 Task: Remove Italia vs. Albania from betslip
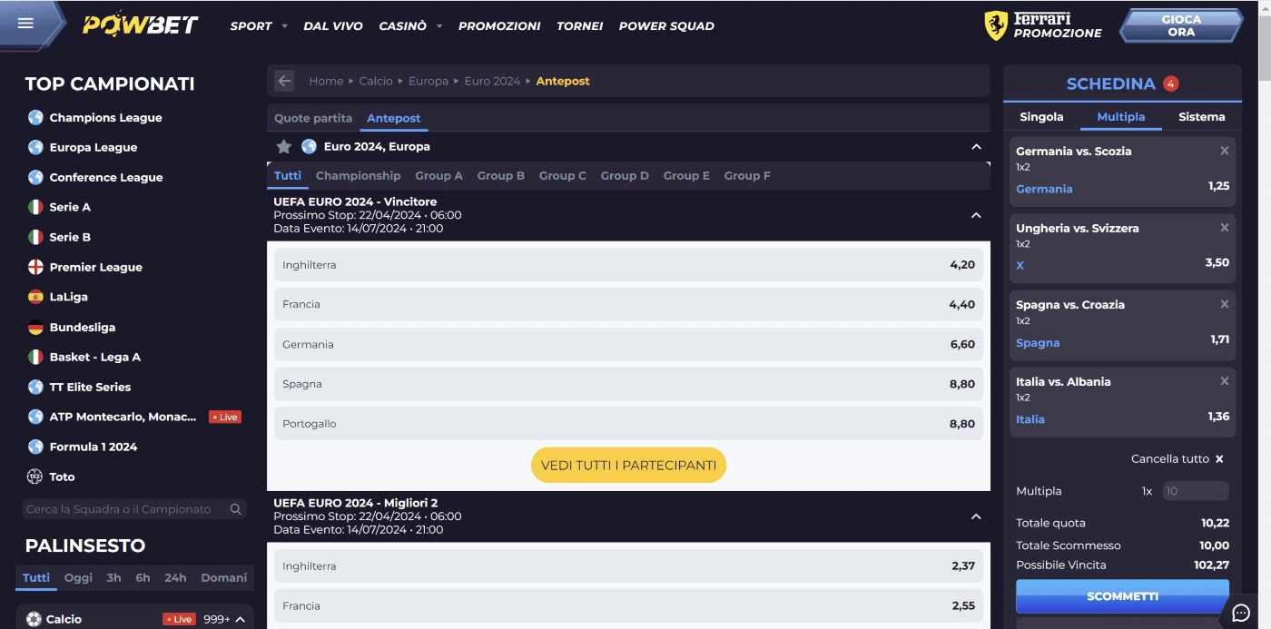point(1224,381)
